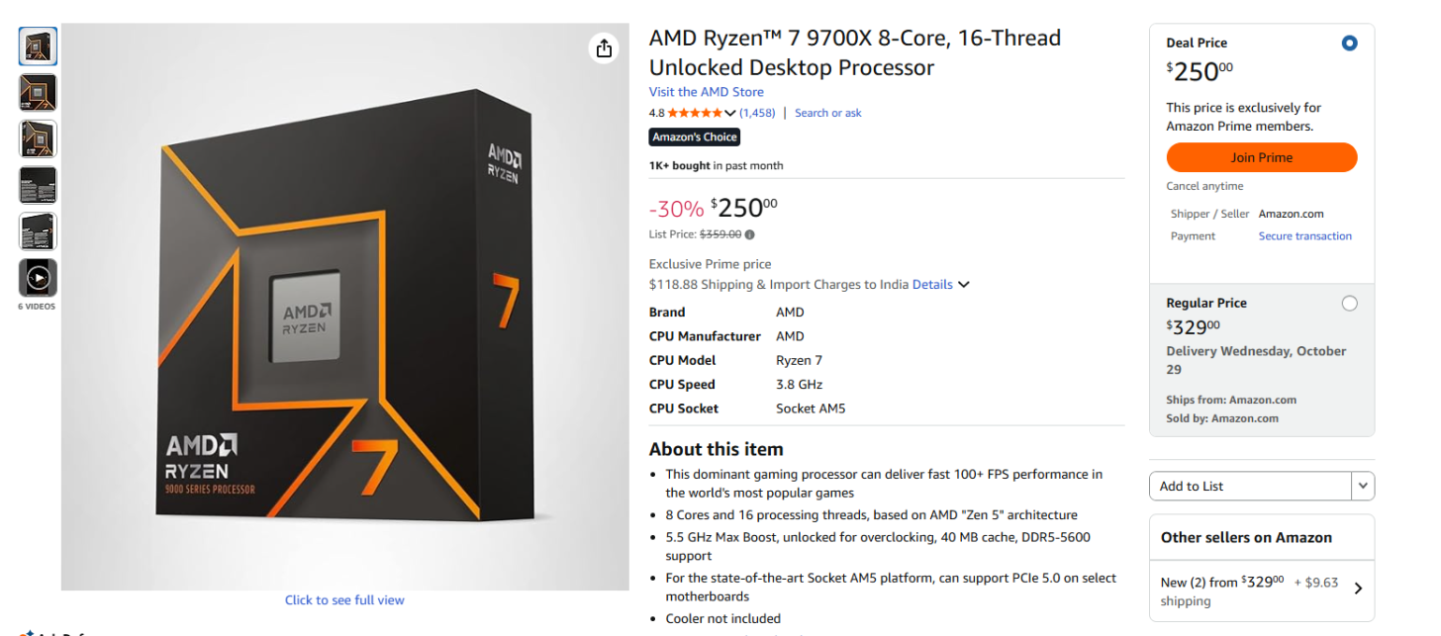This screenshot has width=1441, height=636.
Task: Select the fourth product thumbnail
Action: point(38,185)
